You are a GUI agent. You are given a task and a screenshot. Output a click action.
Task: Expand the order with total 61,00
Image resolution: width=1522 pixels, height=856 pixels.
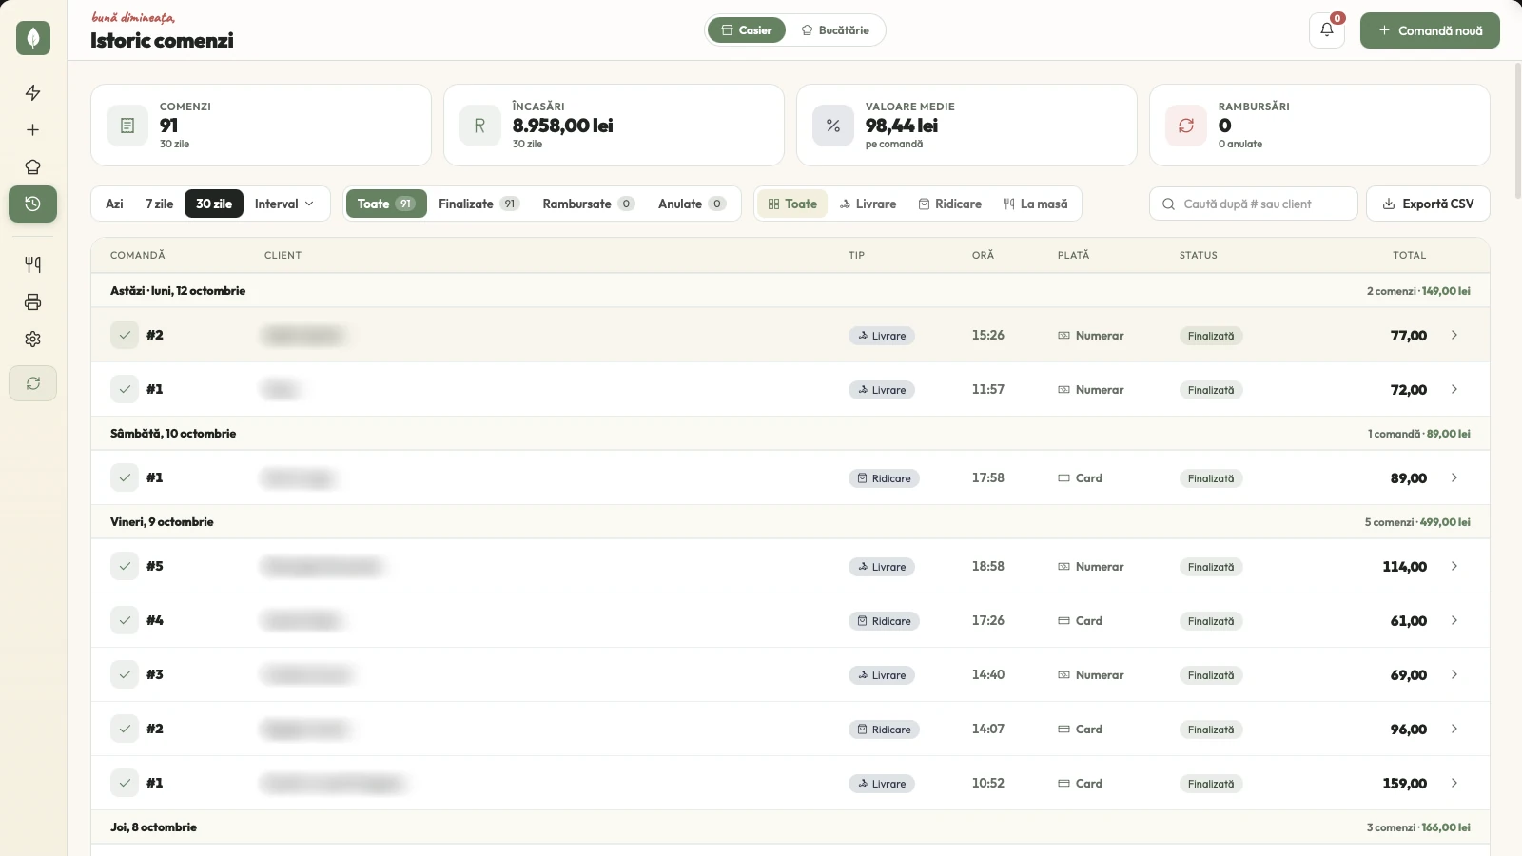[x=1454, y=620]
